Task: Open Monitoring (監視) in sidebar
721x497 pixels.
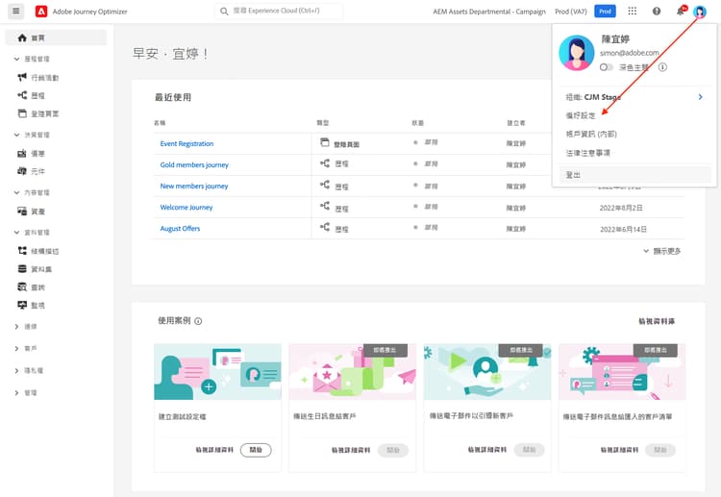Action: coord(32,305)
